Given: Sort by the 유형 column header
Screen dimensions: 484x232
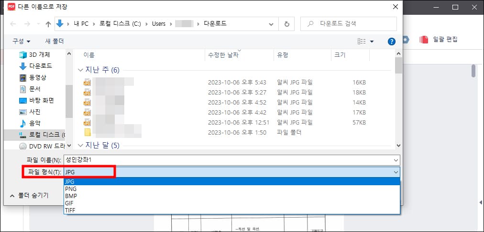Looking at the screenshot, I should pos(283,55).
